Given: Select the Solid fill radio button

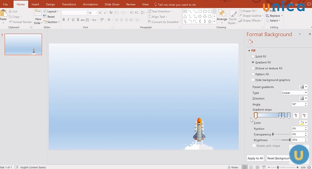Looking at the screenshot, I should tap(253, 56).
